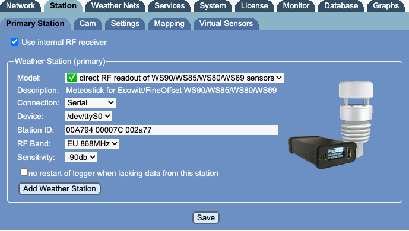This screenshot has height=231, width=409.
Task: Open the Virtual Sensors sub-tab
Action: [x=226, y=24]
